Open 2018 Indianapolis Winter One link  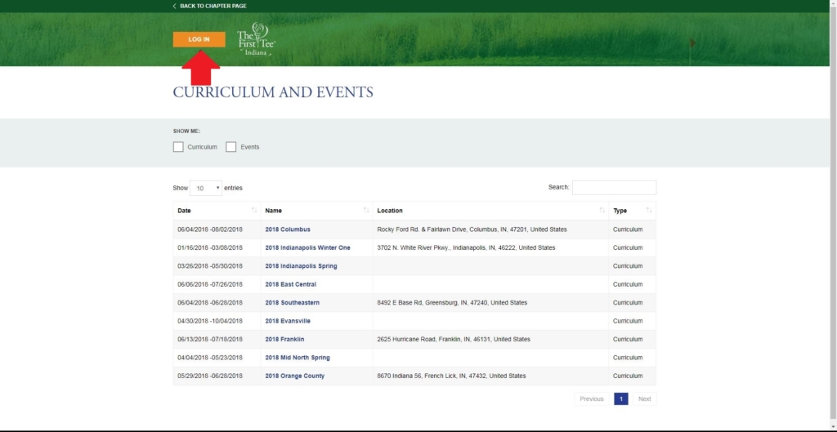coord(307,247)
